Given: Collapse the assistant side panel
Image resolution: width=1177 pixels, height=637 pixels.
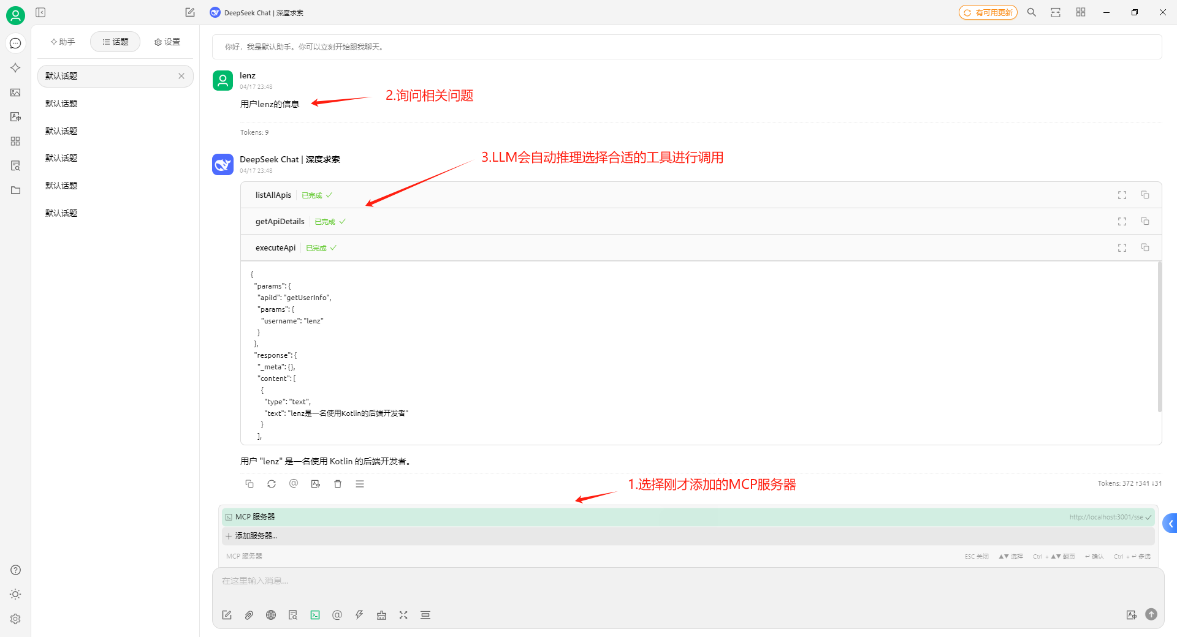Looking at the screenshot, I should [x=40, y=12].
